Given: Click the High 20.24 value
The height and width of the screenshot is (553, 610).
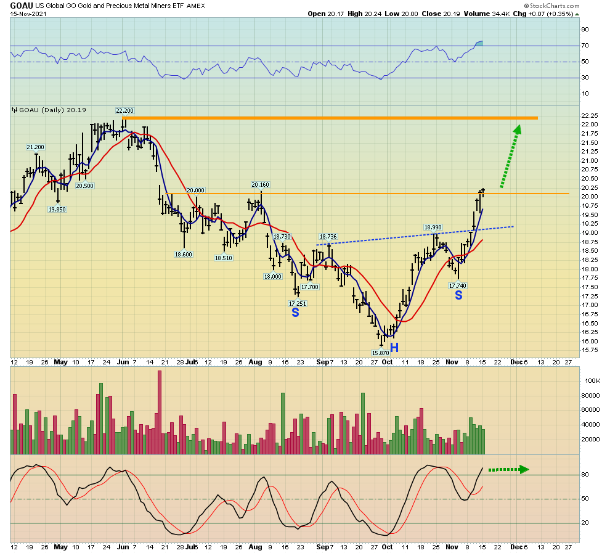Looking at the screenshot, I should coord(364,14).
